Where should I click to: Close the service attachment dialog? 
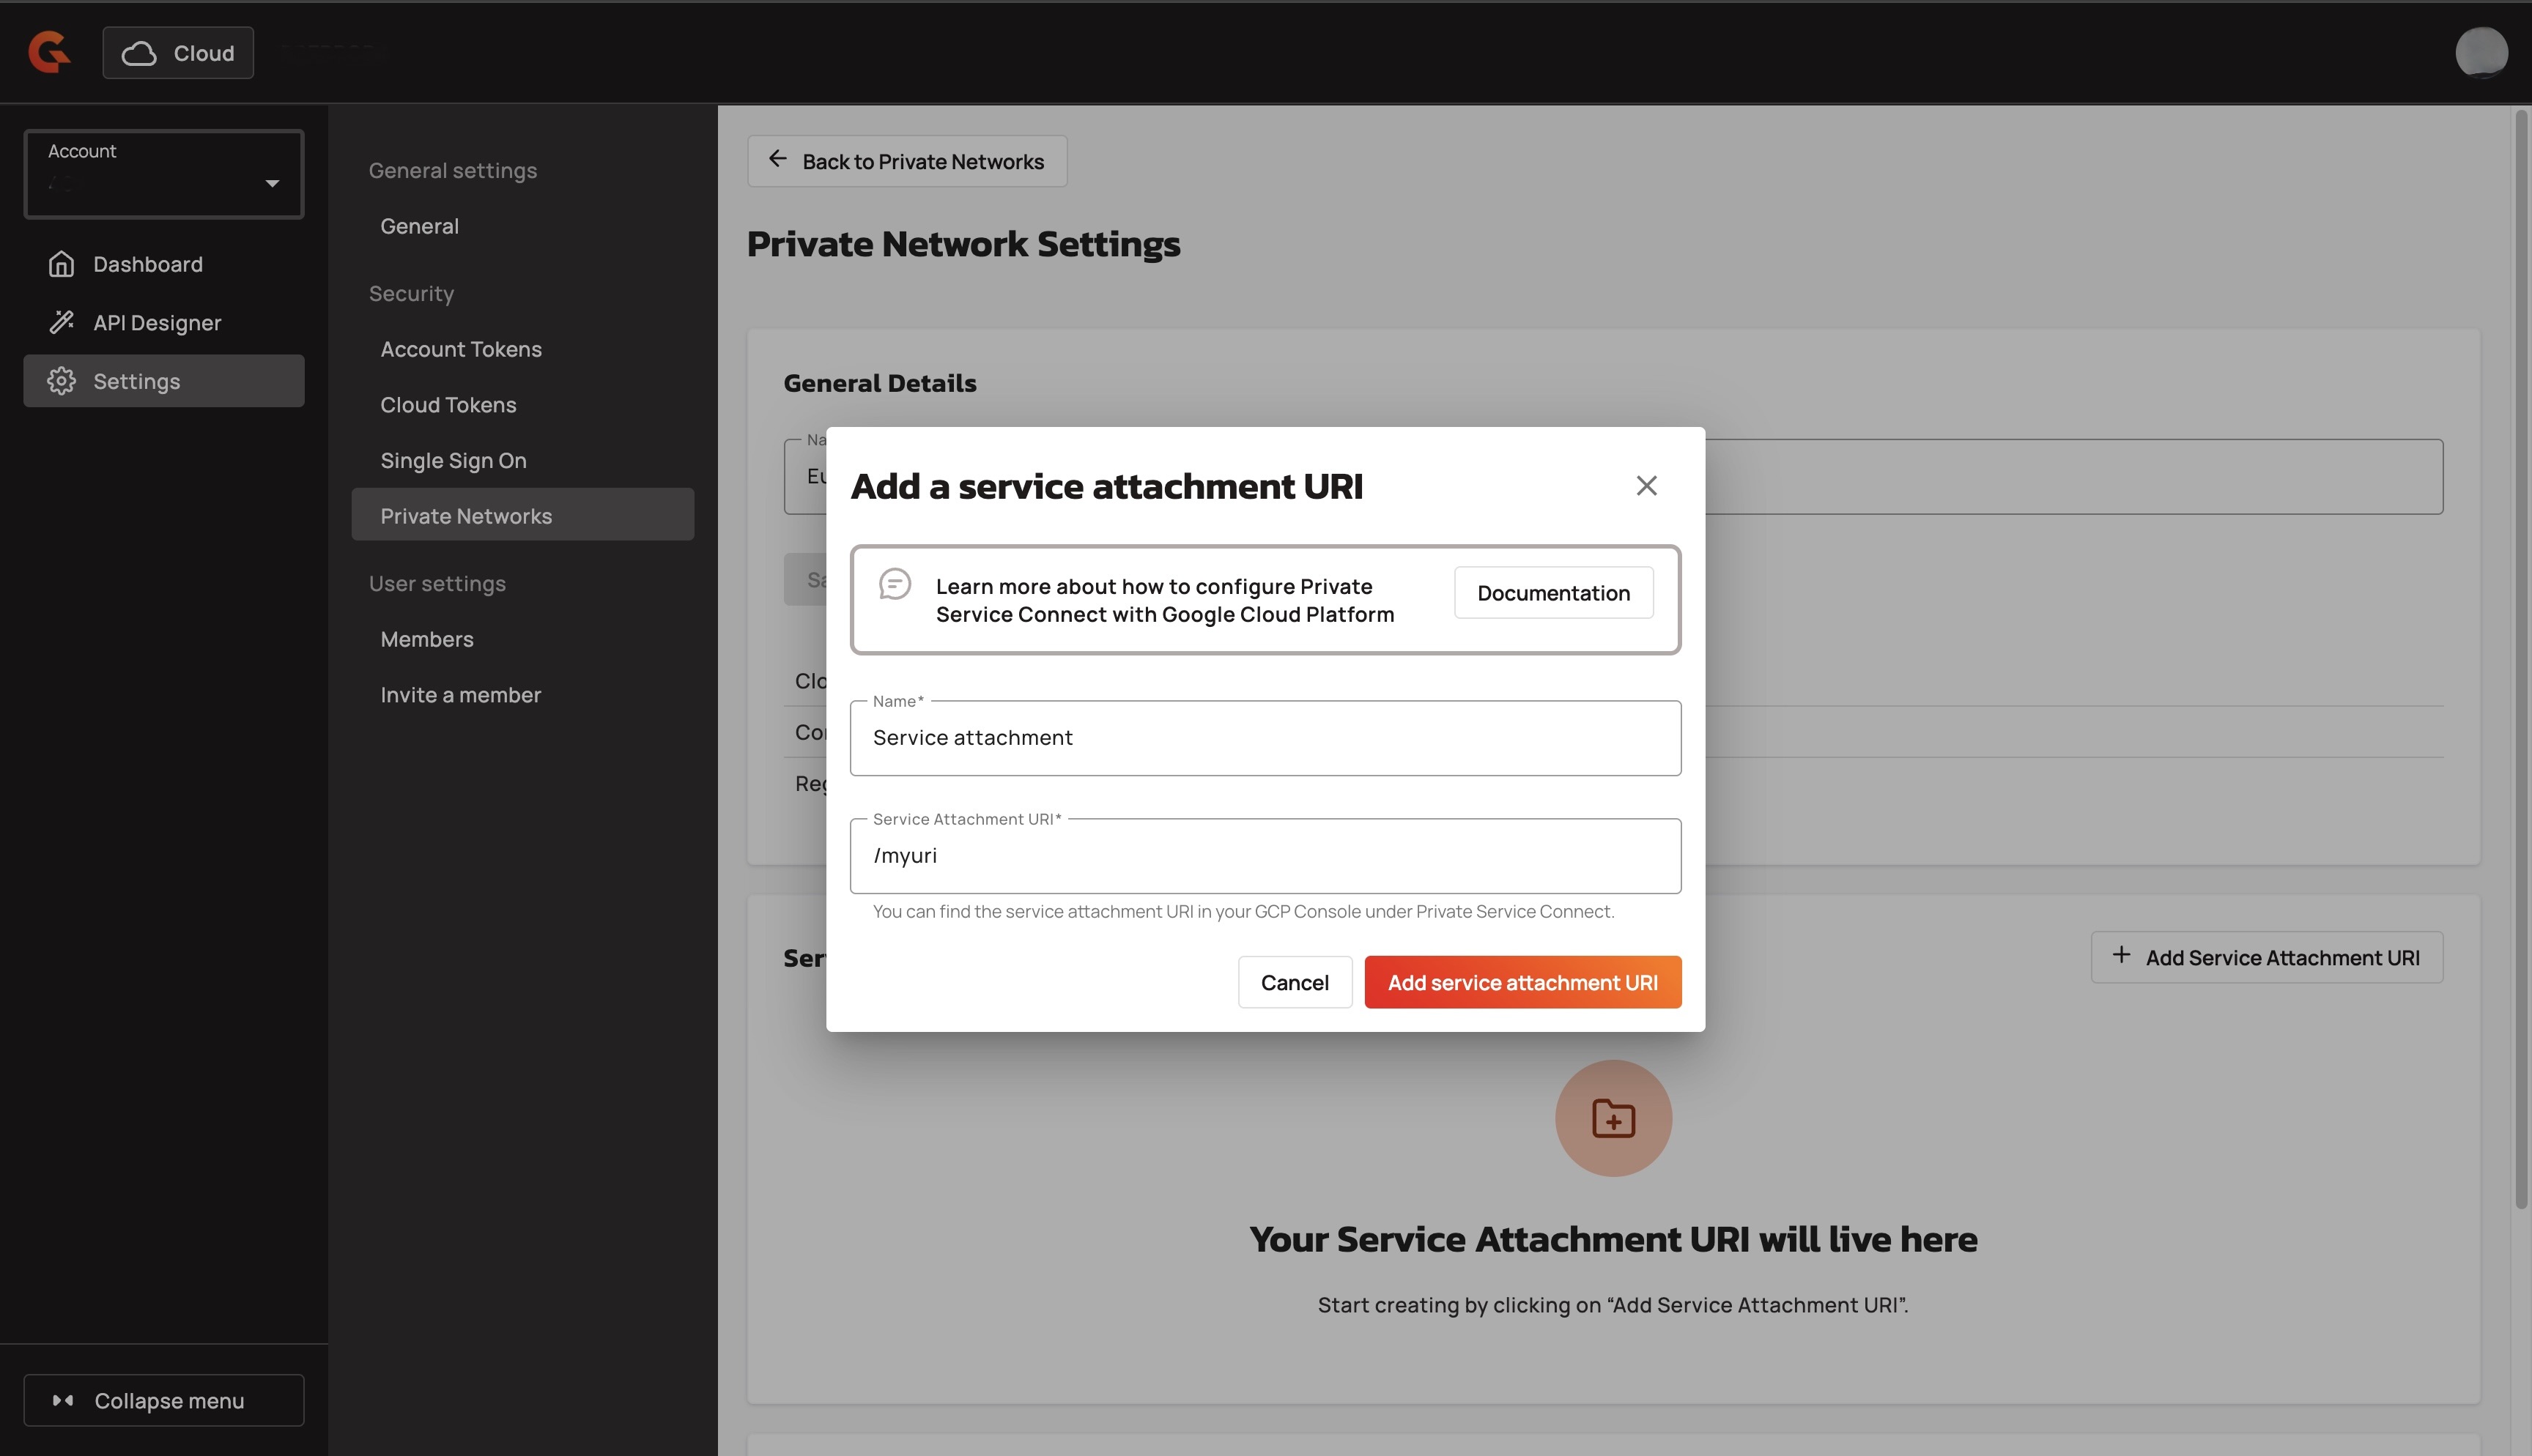[1646, 486]
